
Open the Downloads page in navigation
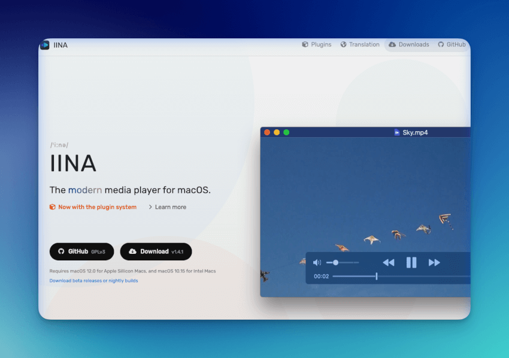408,44
